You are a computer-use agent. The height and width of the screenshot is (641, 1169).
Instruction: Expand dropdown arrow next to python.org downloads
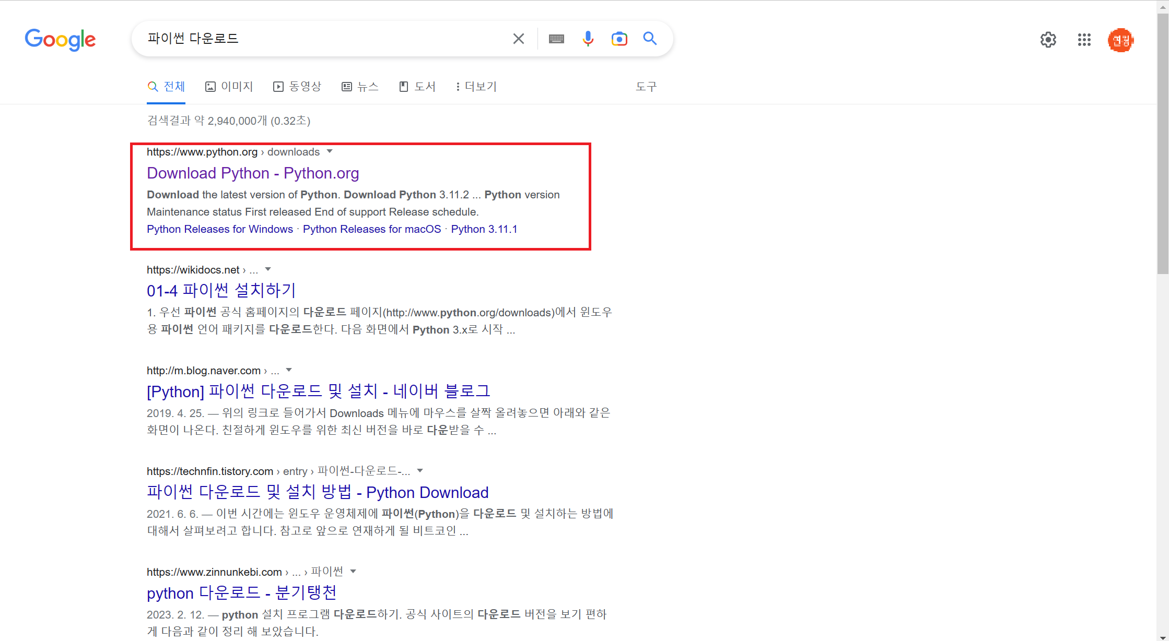[330, 151]
